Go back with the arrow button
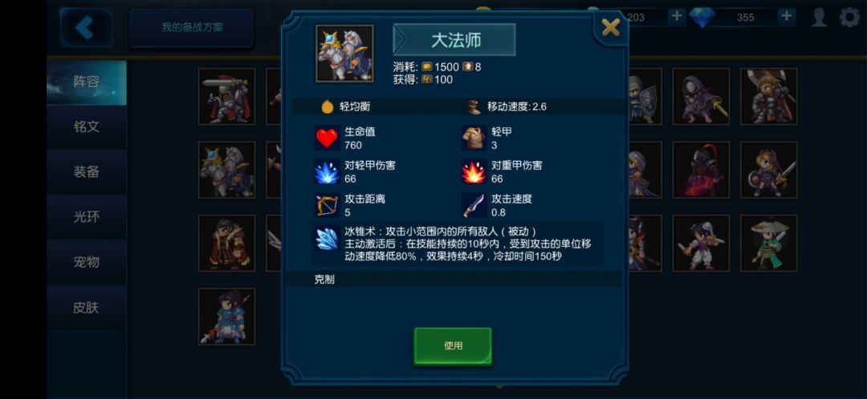The image size is (867, 399). (86, 27)
